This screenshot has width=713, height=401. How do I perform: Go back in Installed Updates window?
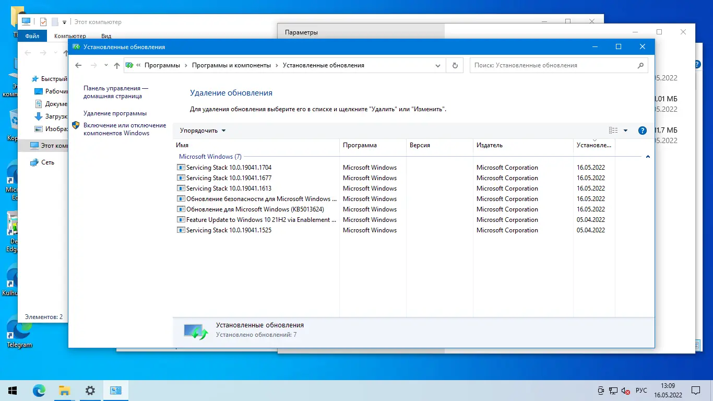(78, 65)
